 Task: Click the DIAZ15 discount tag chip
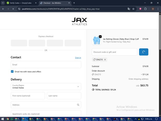(100, 59)
